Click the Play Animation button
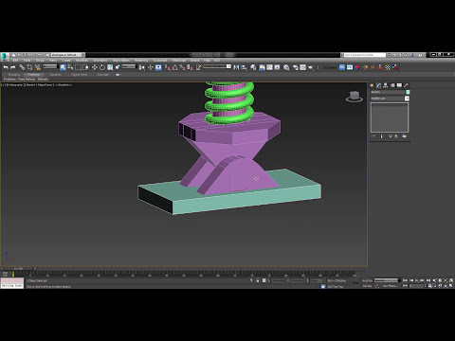Screen dimensions: 455x341 [x=417, y=280]
